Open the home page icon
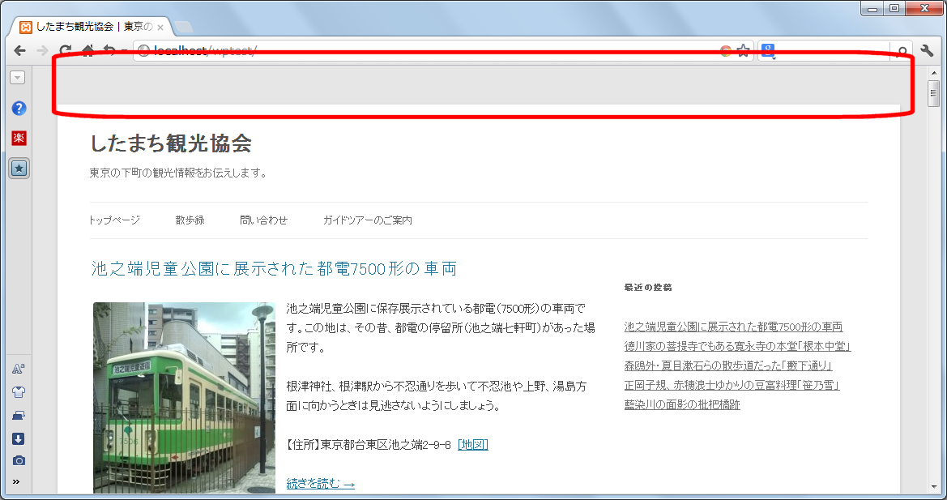Screen dimensions: 947x500 (x=87, y=51)
